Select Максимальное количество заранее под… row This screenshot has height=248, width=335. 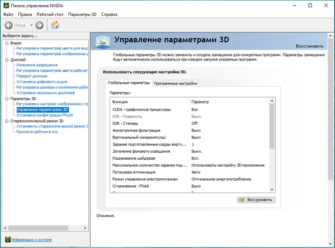click(189, 165)
